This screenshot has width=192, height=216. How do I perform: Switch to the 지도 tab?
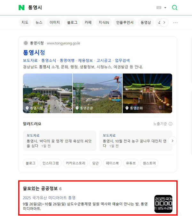(x=25, y=22)
